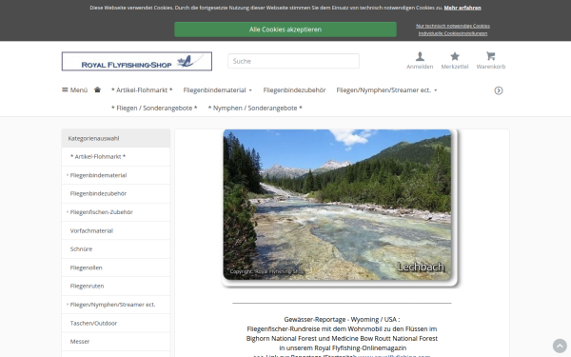Open Vorfachmaterial category in the sidebar
571x357 pixels.
(x=116, y=230)
